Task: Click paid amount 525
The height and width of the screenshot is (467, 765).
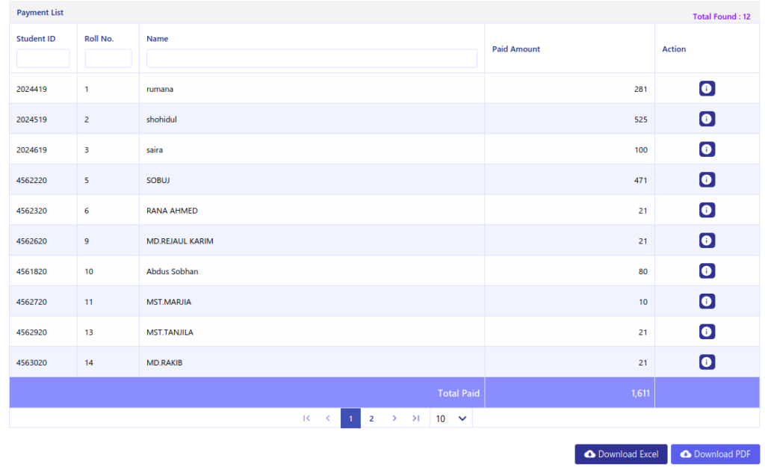Action: (x=640, y=119)
